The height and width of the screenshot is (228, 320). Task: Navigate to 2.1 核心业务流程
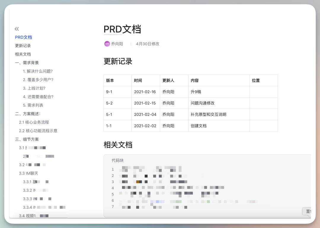(x=34, y=122)
